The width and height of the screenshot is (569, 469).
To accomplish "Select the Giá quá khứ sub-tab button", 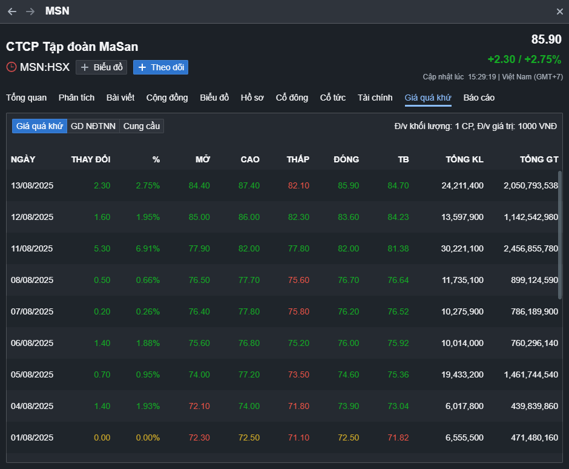I will point(39,126).
